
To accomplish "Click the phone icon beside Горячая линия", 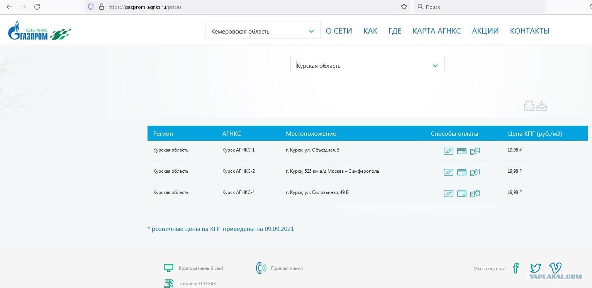I will point(261,268).
